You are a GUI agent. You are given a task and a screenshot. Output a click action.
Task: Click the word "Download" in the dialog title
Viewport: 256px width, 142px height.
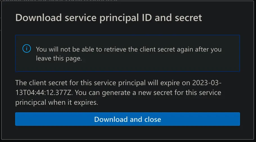(x=38, y=18)
